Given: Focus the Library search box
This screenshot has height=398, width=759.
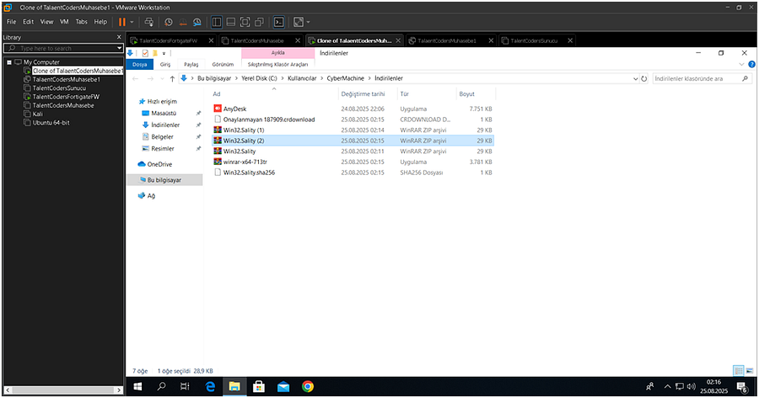Looking at the screenshot, I should click(60, 48).
